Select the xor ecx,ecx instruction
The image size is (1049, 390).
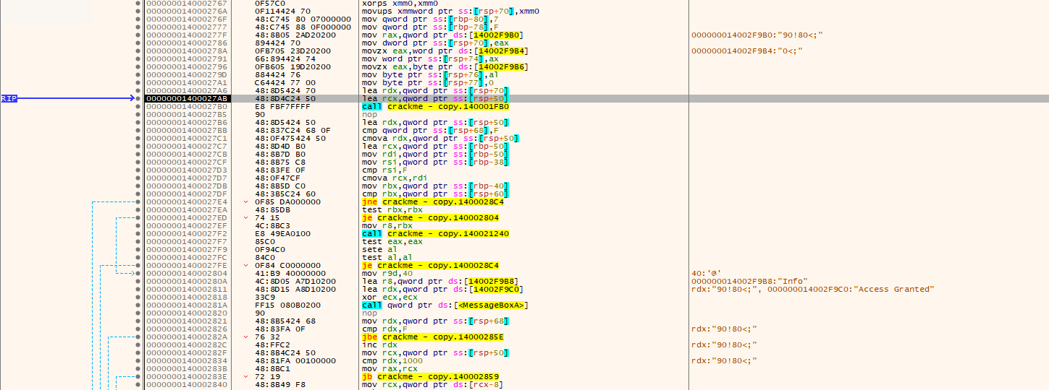point(387,297)
